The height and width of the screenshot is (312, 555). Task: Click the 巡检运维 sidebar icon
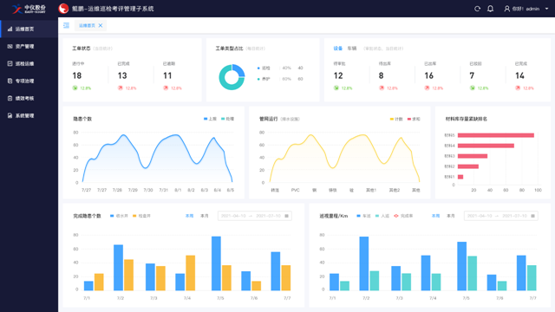point(10,63)
